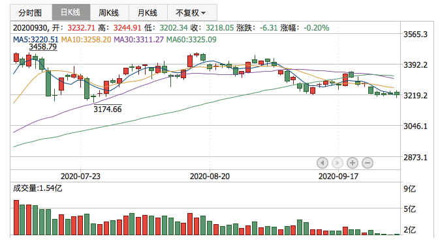The height and width of the screenshot is (243, 440).
Task: Open the 周K线 weekly chart tab
Action: pos(110,12)
